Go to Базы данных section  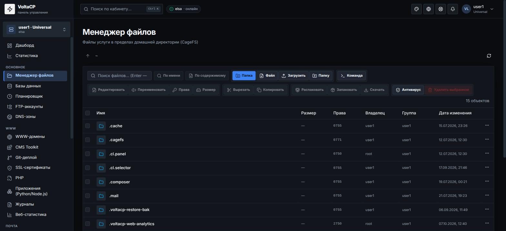point(35,86)
